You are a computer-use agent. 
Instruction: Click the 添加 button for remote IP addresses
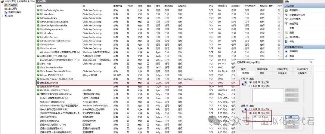(x=292, y=117)
